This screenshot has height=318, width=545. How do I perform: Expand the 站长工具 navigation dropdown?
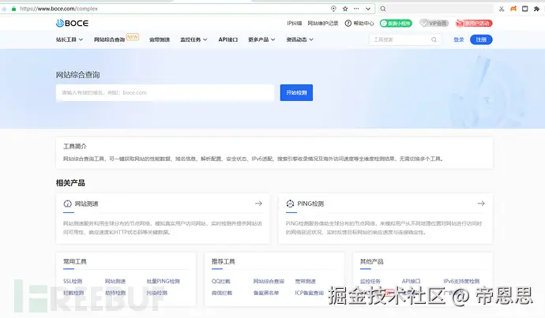point(70,39)
